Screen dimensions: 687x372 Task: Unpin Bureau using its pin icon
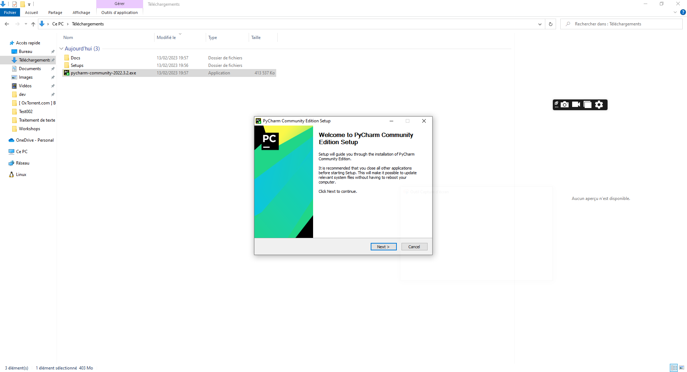[53, 52]
